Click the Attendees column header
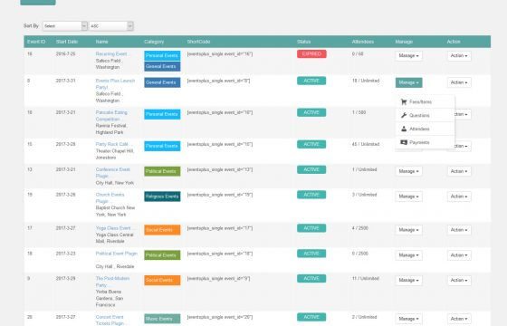507x326 pixels. click(x=363, y=42)
